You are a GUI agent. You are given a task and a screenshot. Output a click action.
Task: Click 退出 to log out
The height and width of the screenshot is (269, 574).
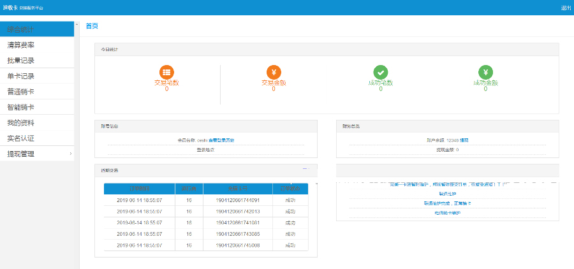(566, 8)
